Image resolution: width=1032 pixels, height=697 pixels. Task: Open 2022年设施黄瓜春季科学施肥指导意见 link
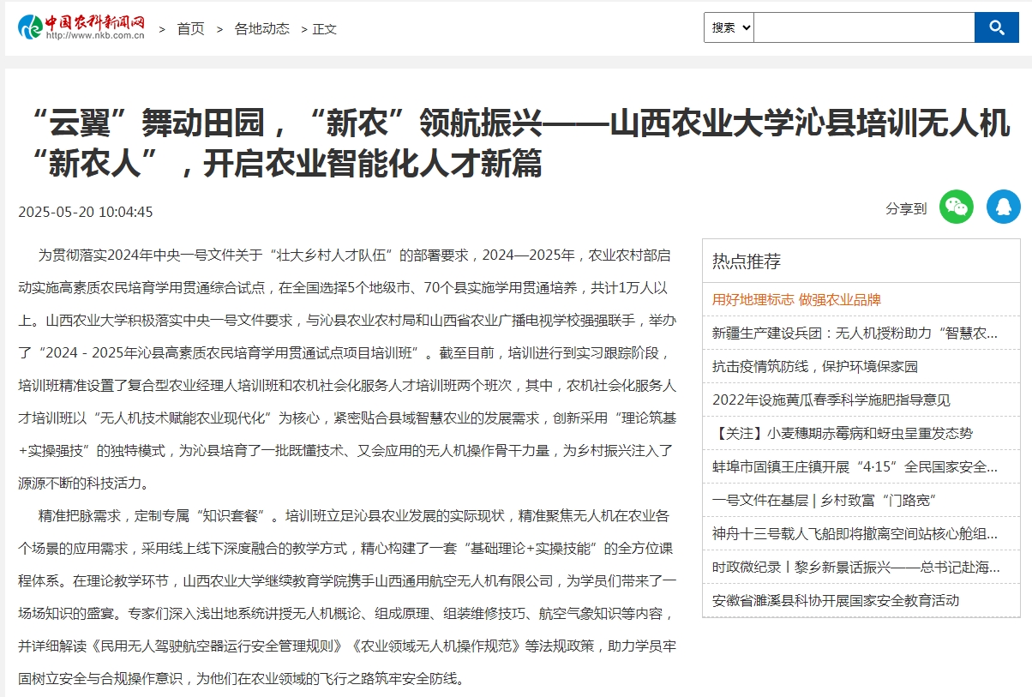coord(831,400)
